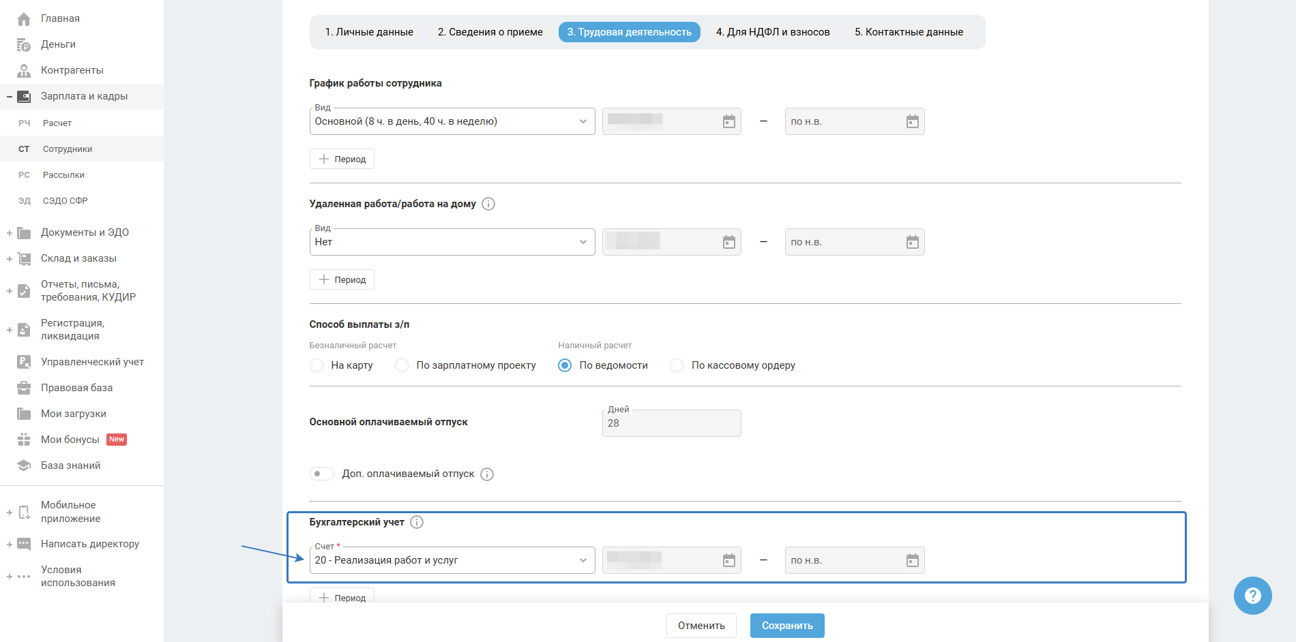Image resolution: width=1296 pixels, height=642 pixels.
Task: Select По зарплатному проекту radio option
Action: click(x=402, y=365)
